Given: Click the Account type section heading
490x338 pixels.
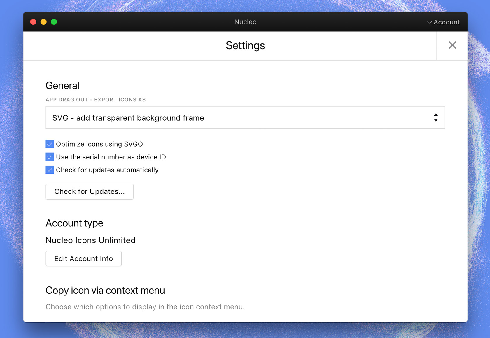Looking at the screenshot, I should tap(74, 223).
